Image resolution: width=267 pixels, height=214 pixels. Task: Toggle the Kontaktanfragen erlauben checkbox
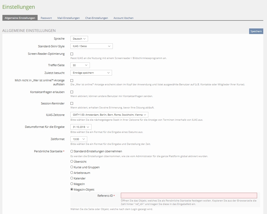[72, 92]
